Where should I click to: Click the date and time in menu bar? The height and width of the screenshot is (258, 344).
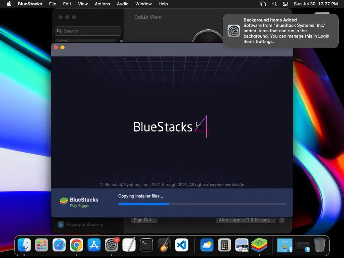point(316,4)
